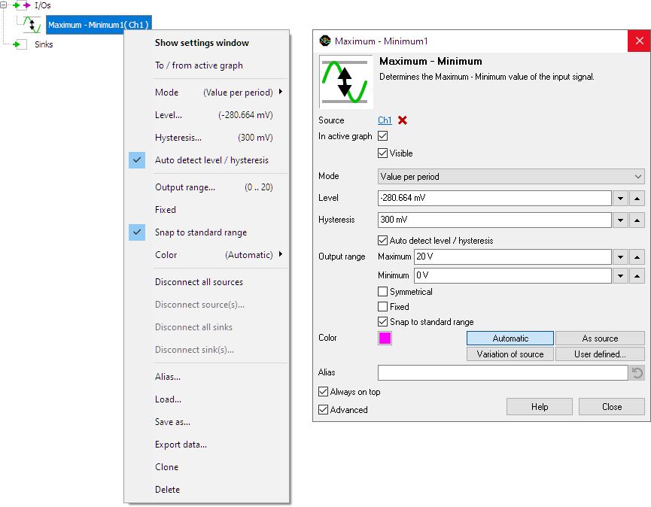Choose Save as... menu entry
651x507 pixels.
tap(207, 422)
